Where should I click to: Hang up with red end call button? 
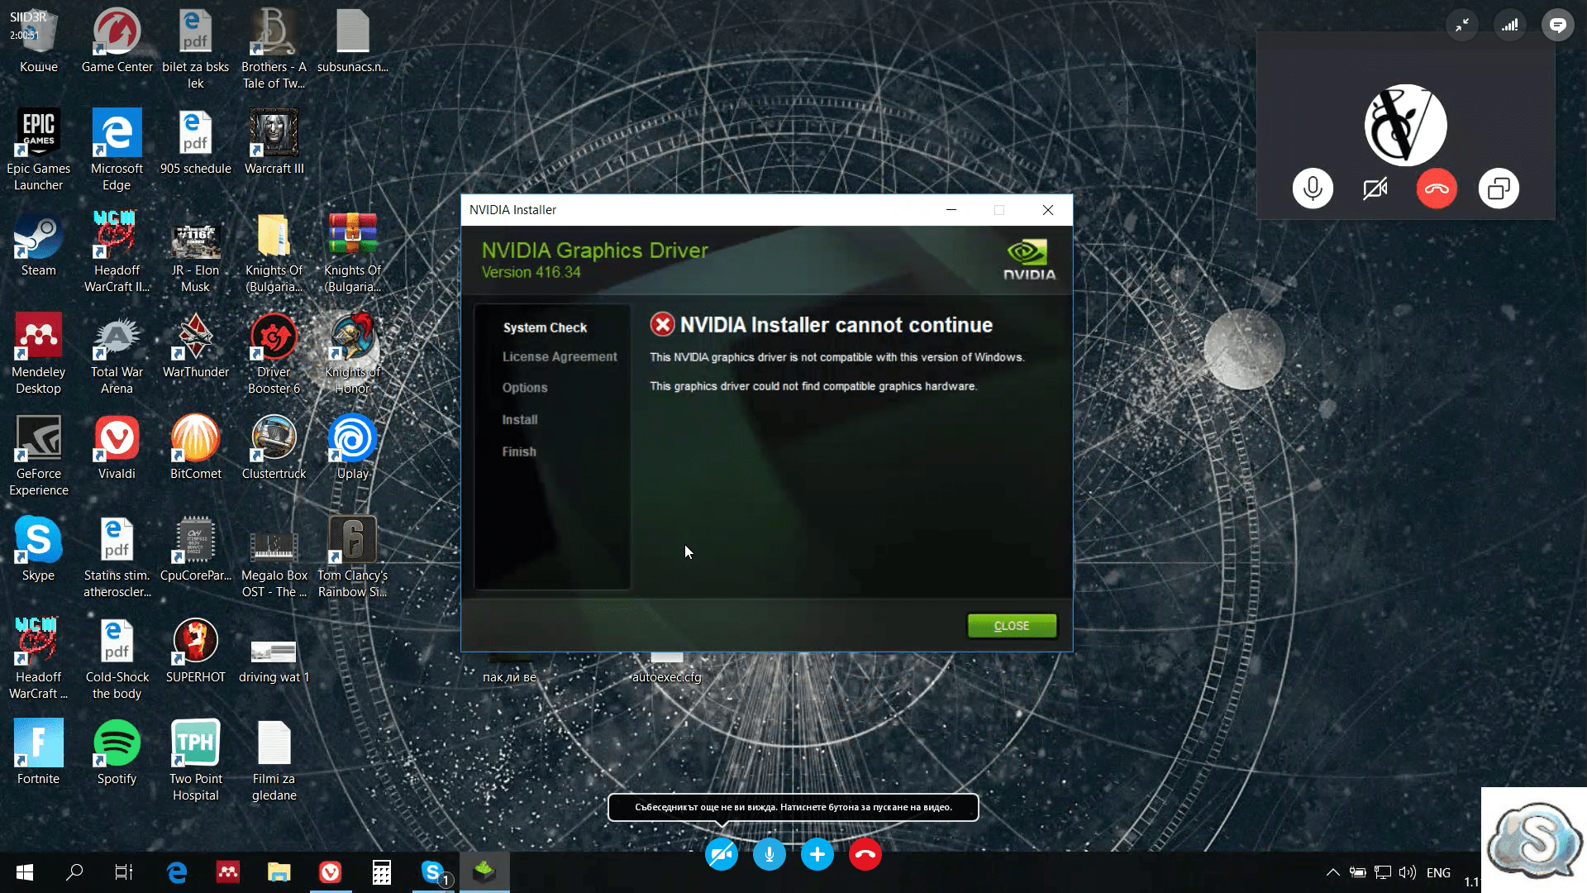point(865,854)
